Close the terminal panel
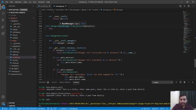The image size is (196, 110). click(193, 82)
